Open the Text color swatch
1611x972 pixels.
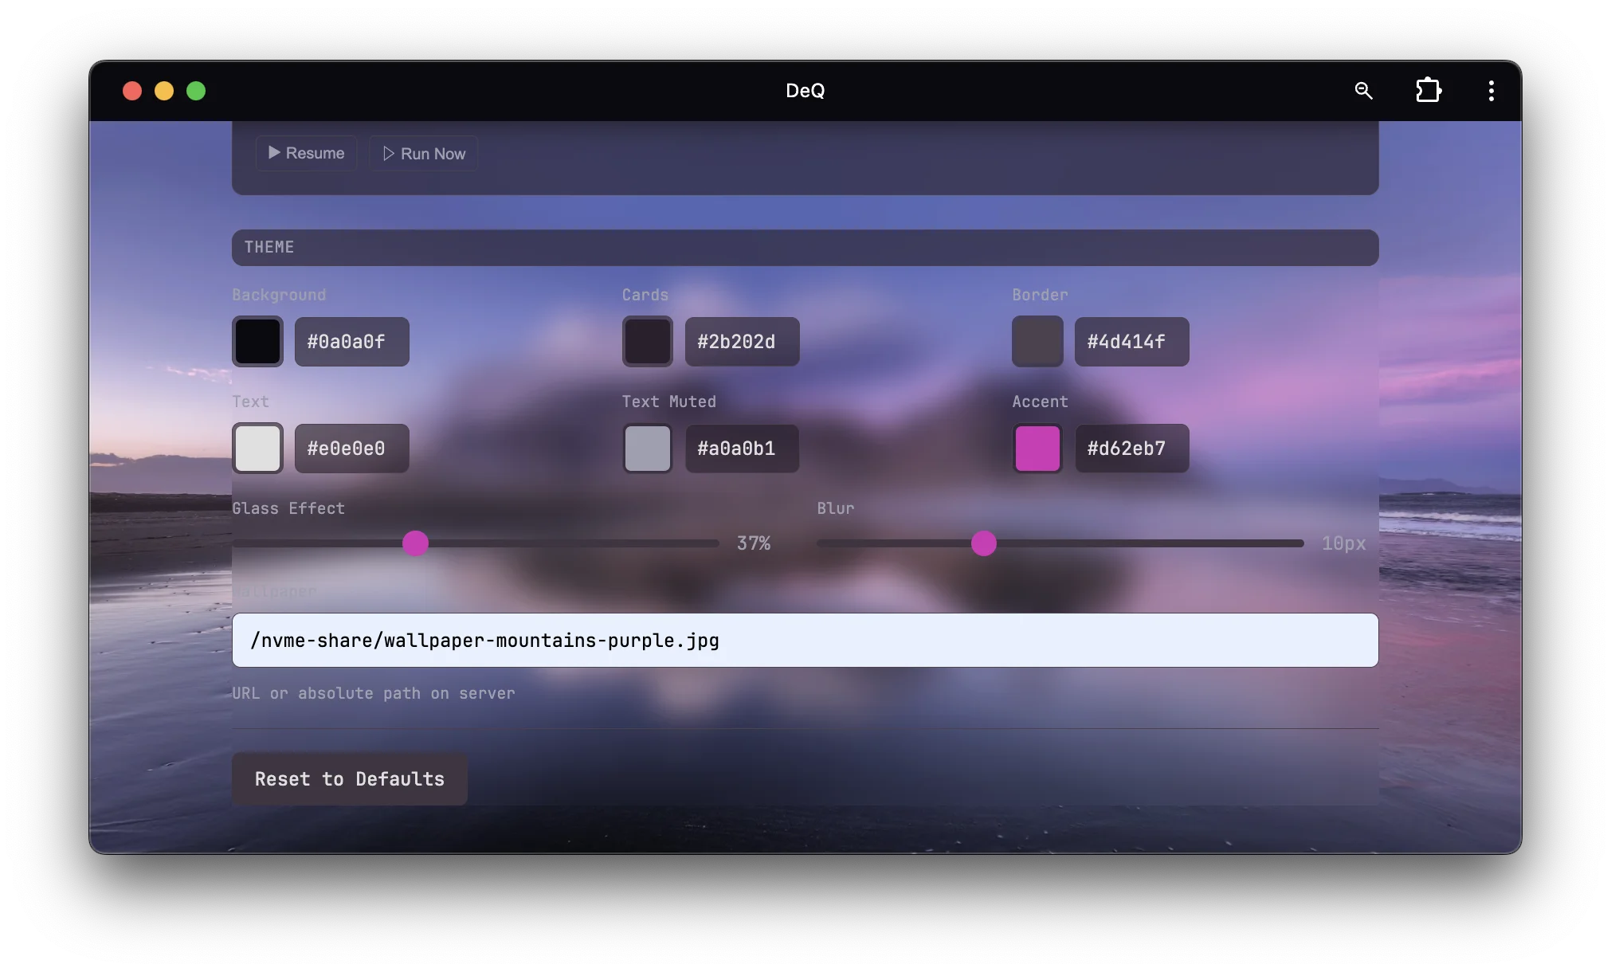pos(257,448)
